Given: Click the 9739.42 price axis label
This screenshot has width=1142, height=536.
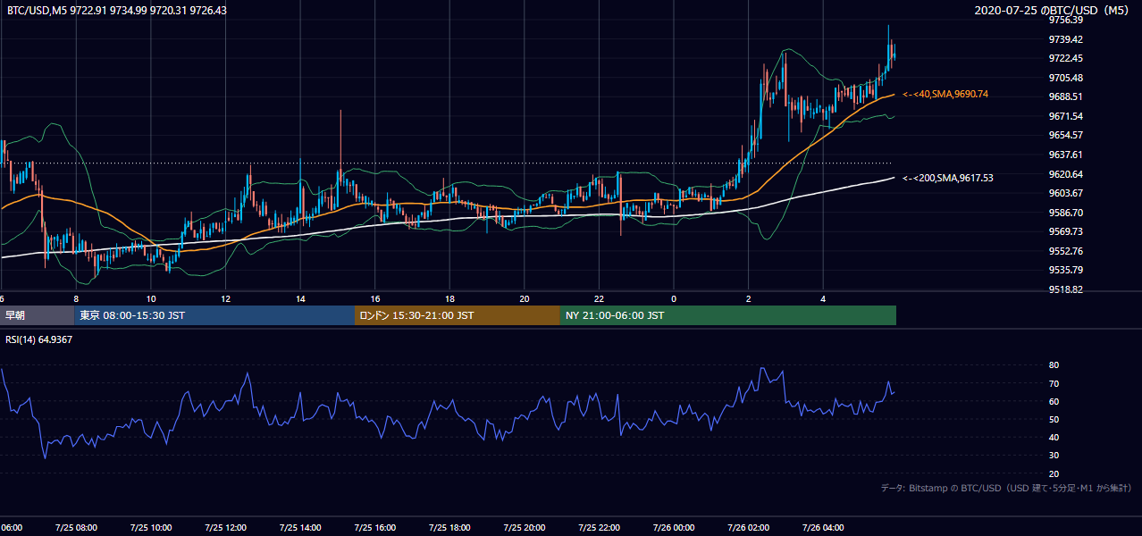Looking at the screenshot, I should click(x=1066, y=39).
